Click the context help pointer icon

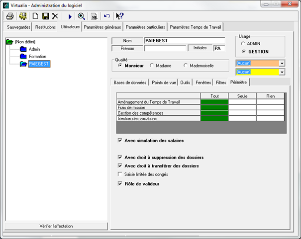[x=119, y=16]
